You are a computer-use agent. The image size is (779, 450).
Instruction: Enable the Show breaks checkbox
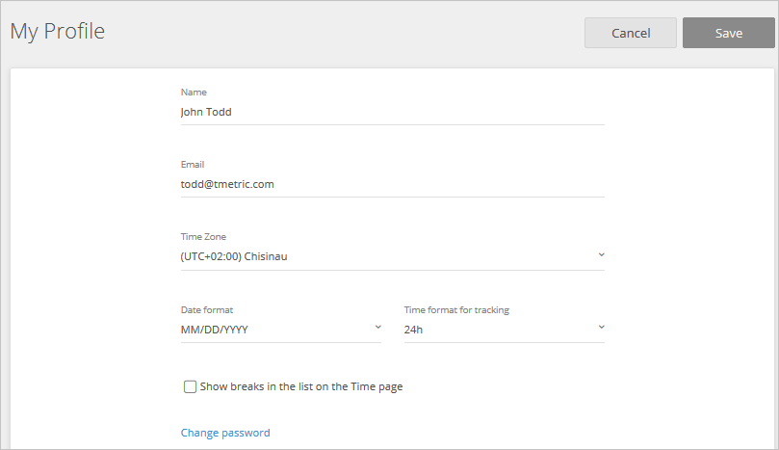(x=190, y=386)
